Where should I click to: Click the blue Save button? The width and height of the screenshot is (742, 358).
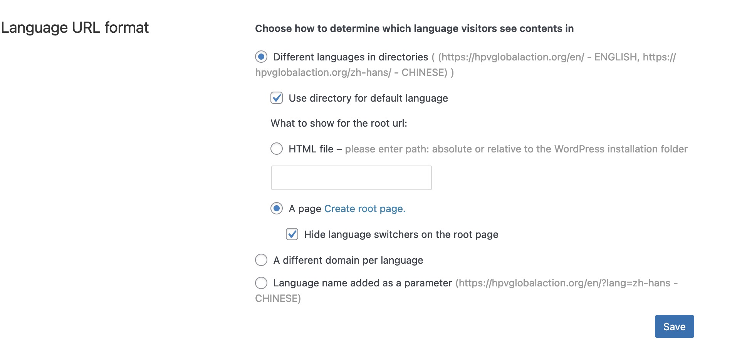click(674, 326)
